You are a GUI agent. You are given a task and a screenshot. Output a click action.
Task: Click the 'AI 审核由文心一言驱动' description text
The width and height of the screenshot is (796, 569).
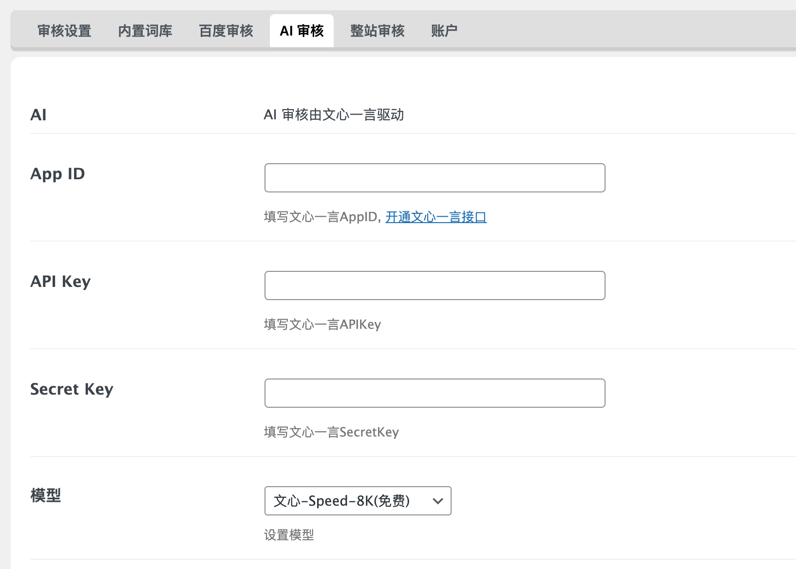point(334,114)
